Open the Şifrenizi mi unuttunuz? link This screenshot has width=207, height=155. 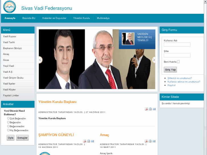pyautogui.click(x=180, y=78)
